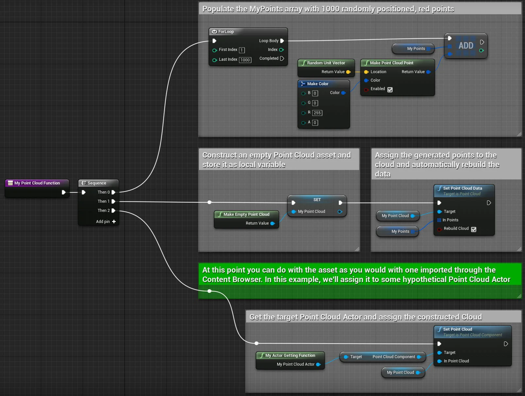Toggle Enabled checkbox on Make Point Cloud Point
The height and width of the screenshot is (396, 525).
pos(390,89)
